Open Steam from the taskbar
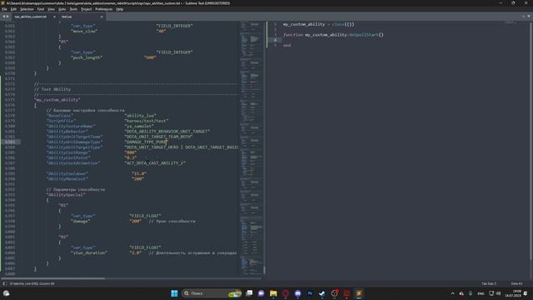The image size is (533, 300). click(x=322, y=293)
